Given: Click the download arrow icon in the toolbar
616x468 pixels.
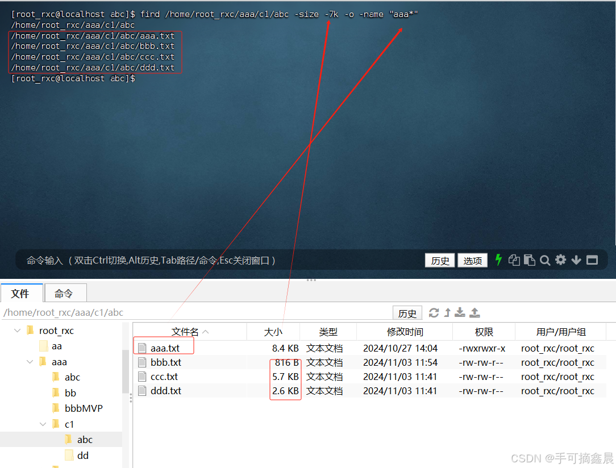Looking at the screenshot, I should [x=576, y=260].
